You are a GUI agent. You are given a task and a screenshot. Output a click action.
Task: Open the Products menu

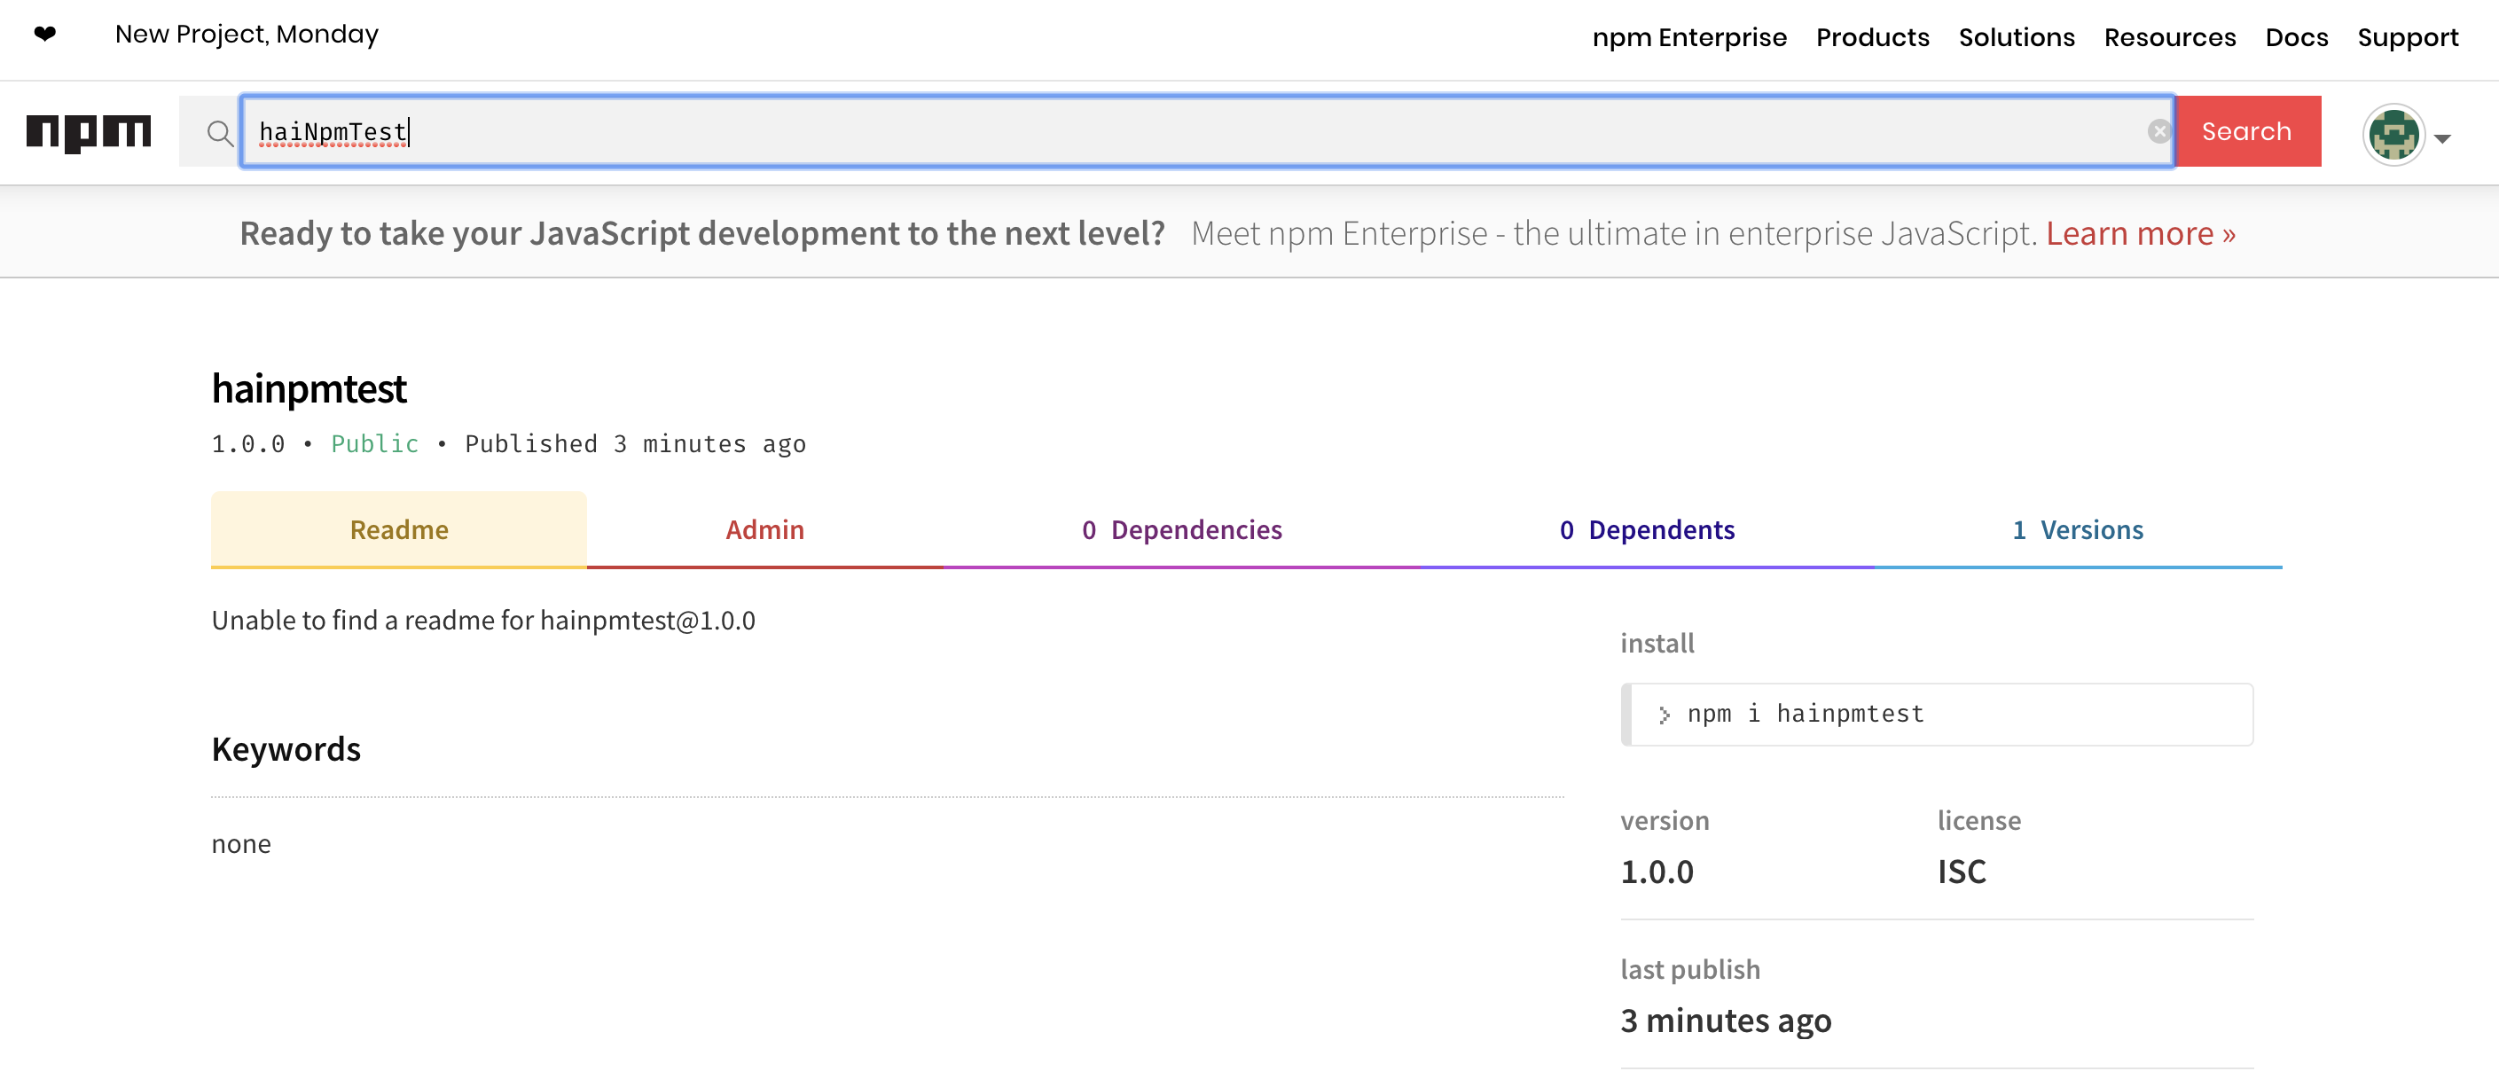(1872, 38)
